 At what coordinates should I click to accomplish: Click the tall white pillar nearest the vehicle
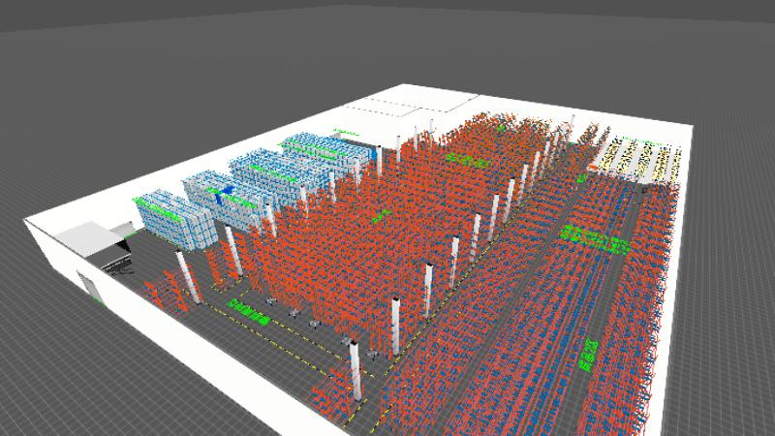coord(185,276)
